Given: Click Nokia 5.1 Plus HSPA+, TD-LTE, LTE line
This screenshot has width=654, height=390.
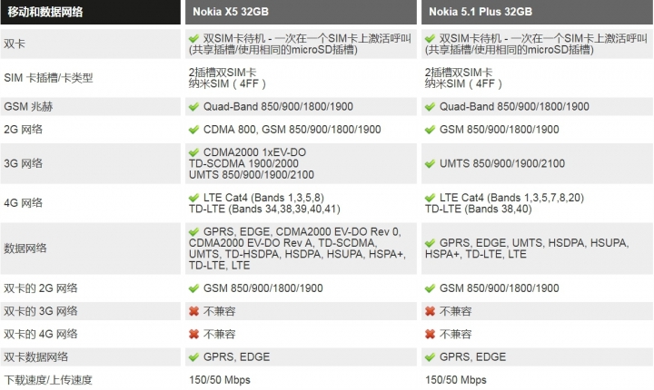Looking at the screenshot, I should click(475, 254).
